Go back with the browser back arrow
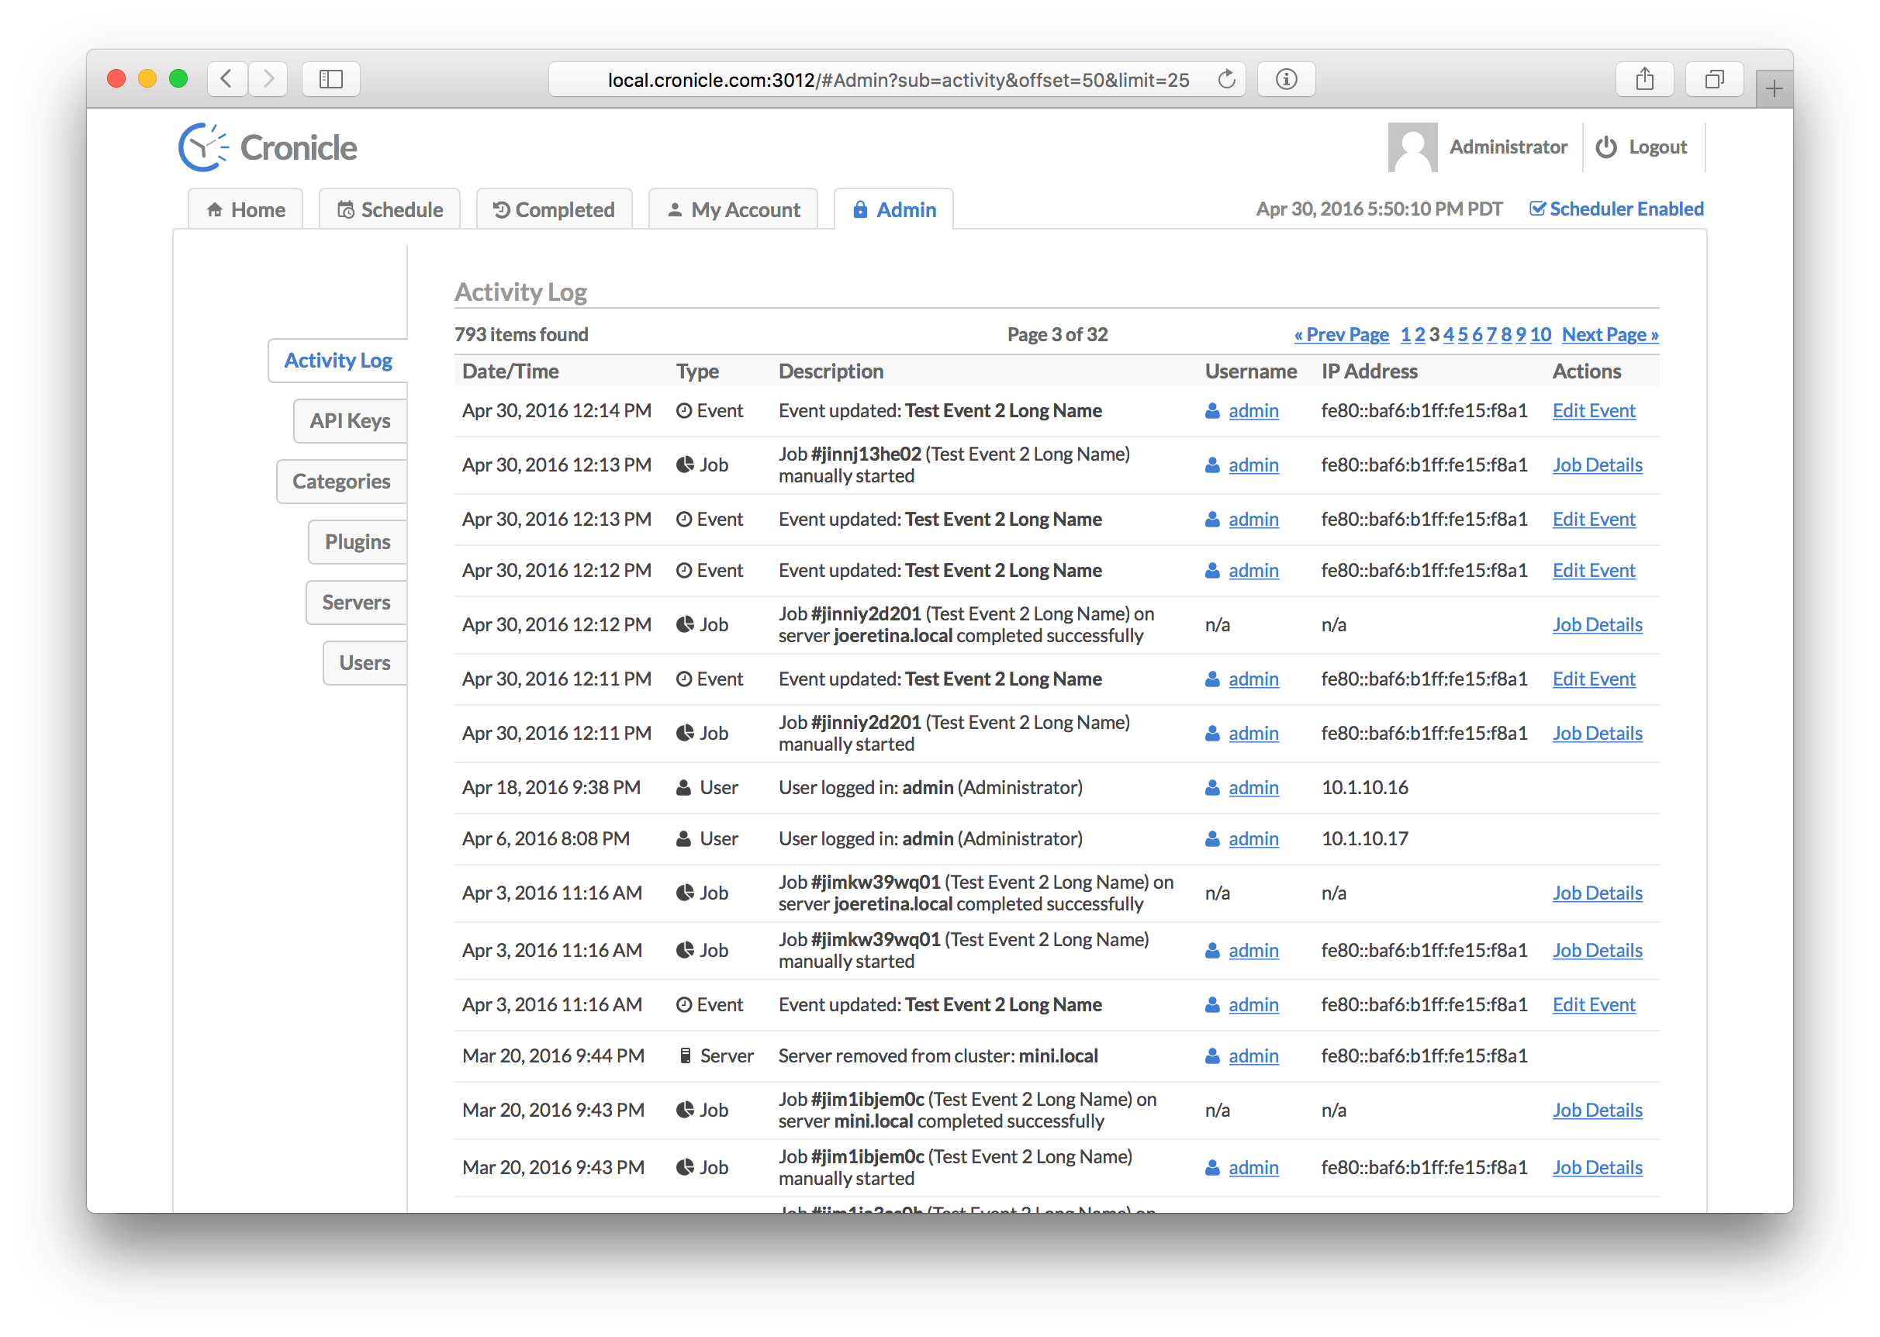This screenshot has width=1880, height=1337. [x=227, y=80]
